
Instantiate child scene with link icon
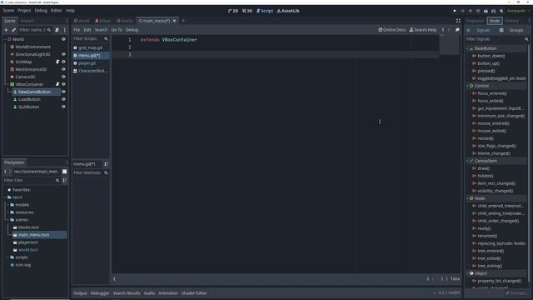13,30
